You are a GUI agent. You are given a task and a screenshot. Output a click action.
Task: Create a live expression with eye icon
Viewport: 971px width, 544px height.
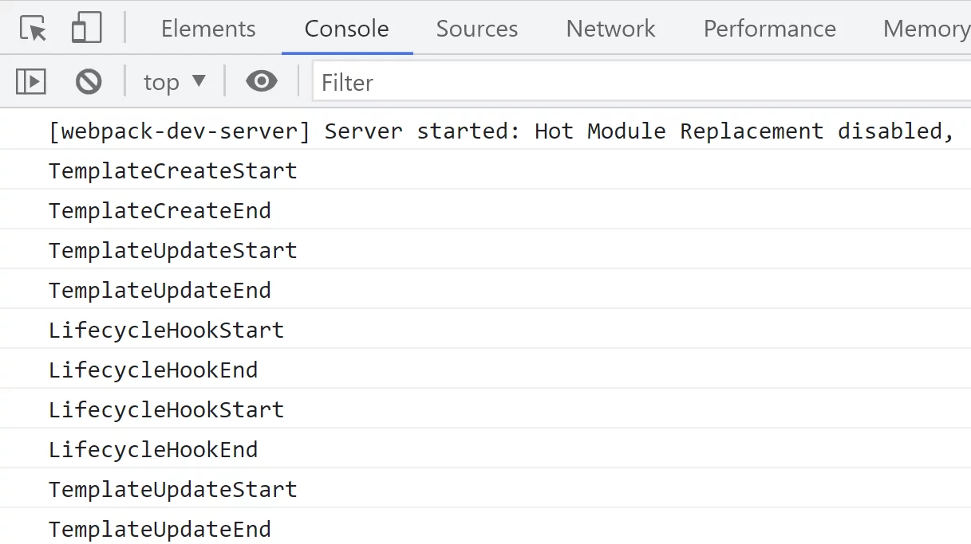tap(261, 80)
